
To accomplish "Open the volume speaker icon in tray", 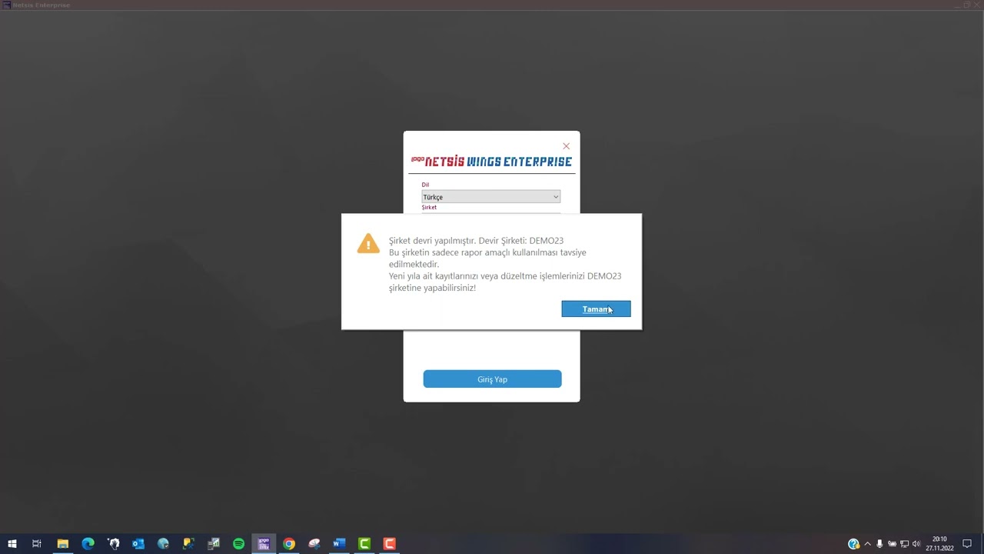I will [916, 544].
